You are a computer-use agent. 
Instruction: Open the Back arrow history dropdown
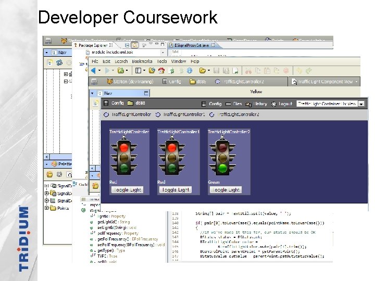tap(99, 70)
